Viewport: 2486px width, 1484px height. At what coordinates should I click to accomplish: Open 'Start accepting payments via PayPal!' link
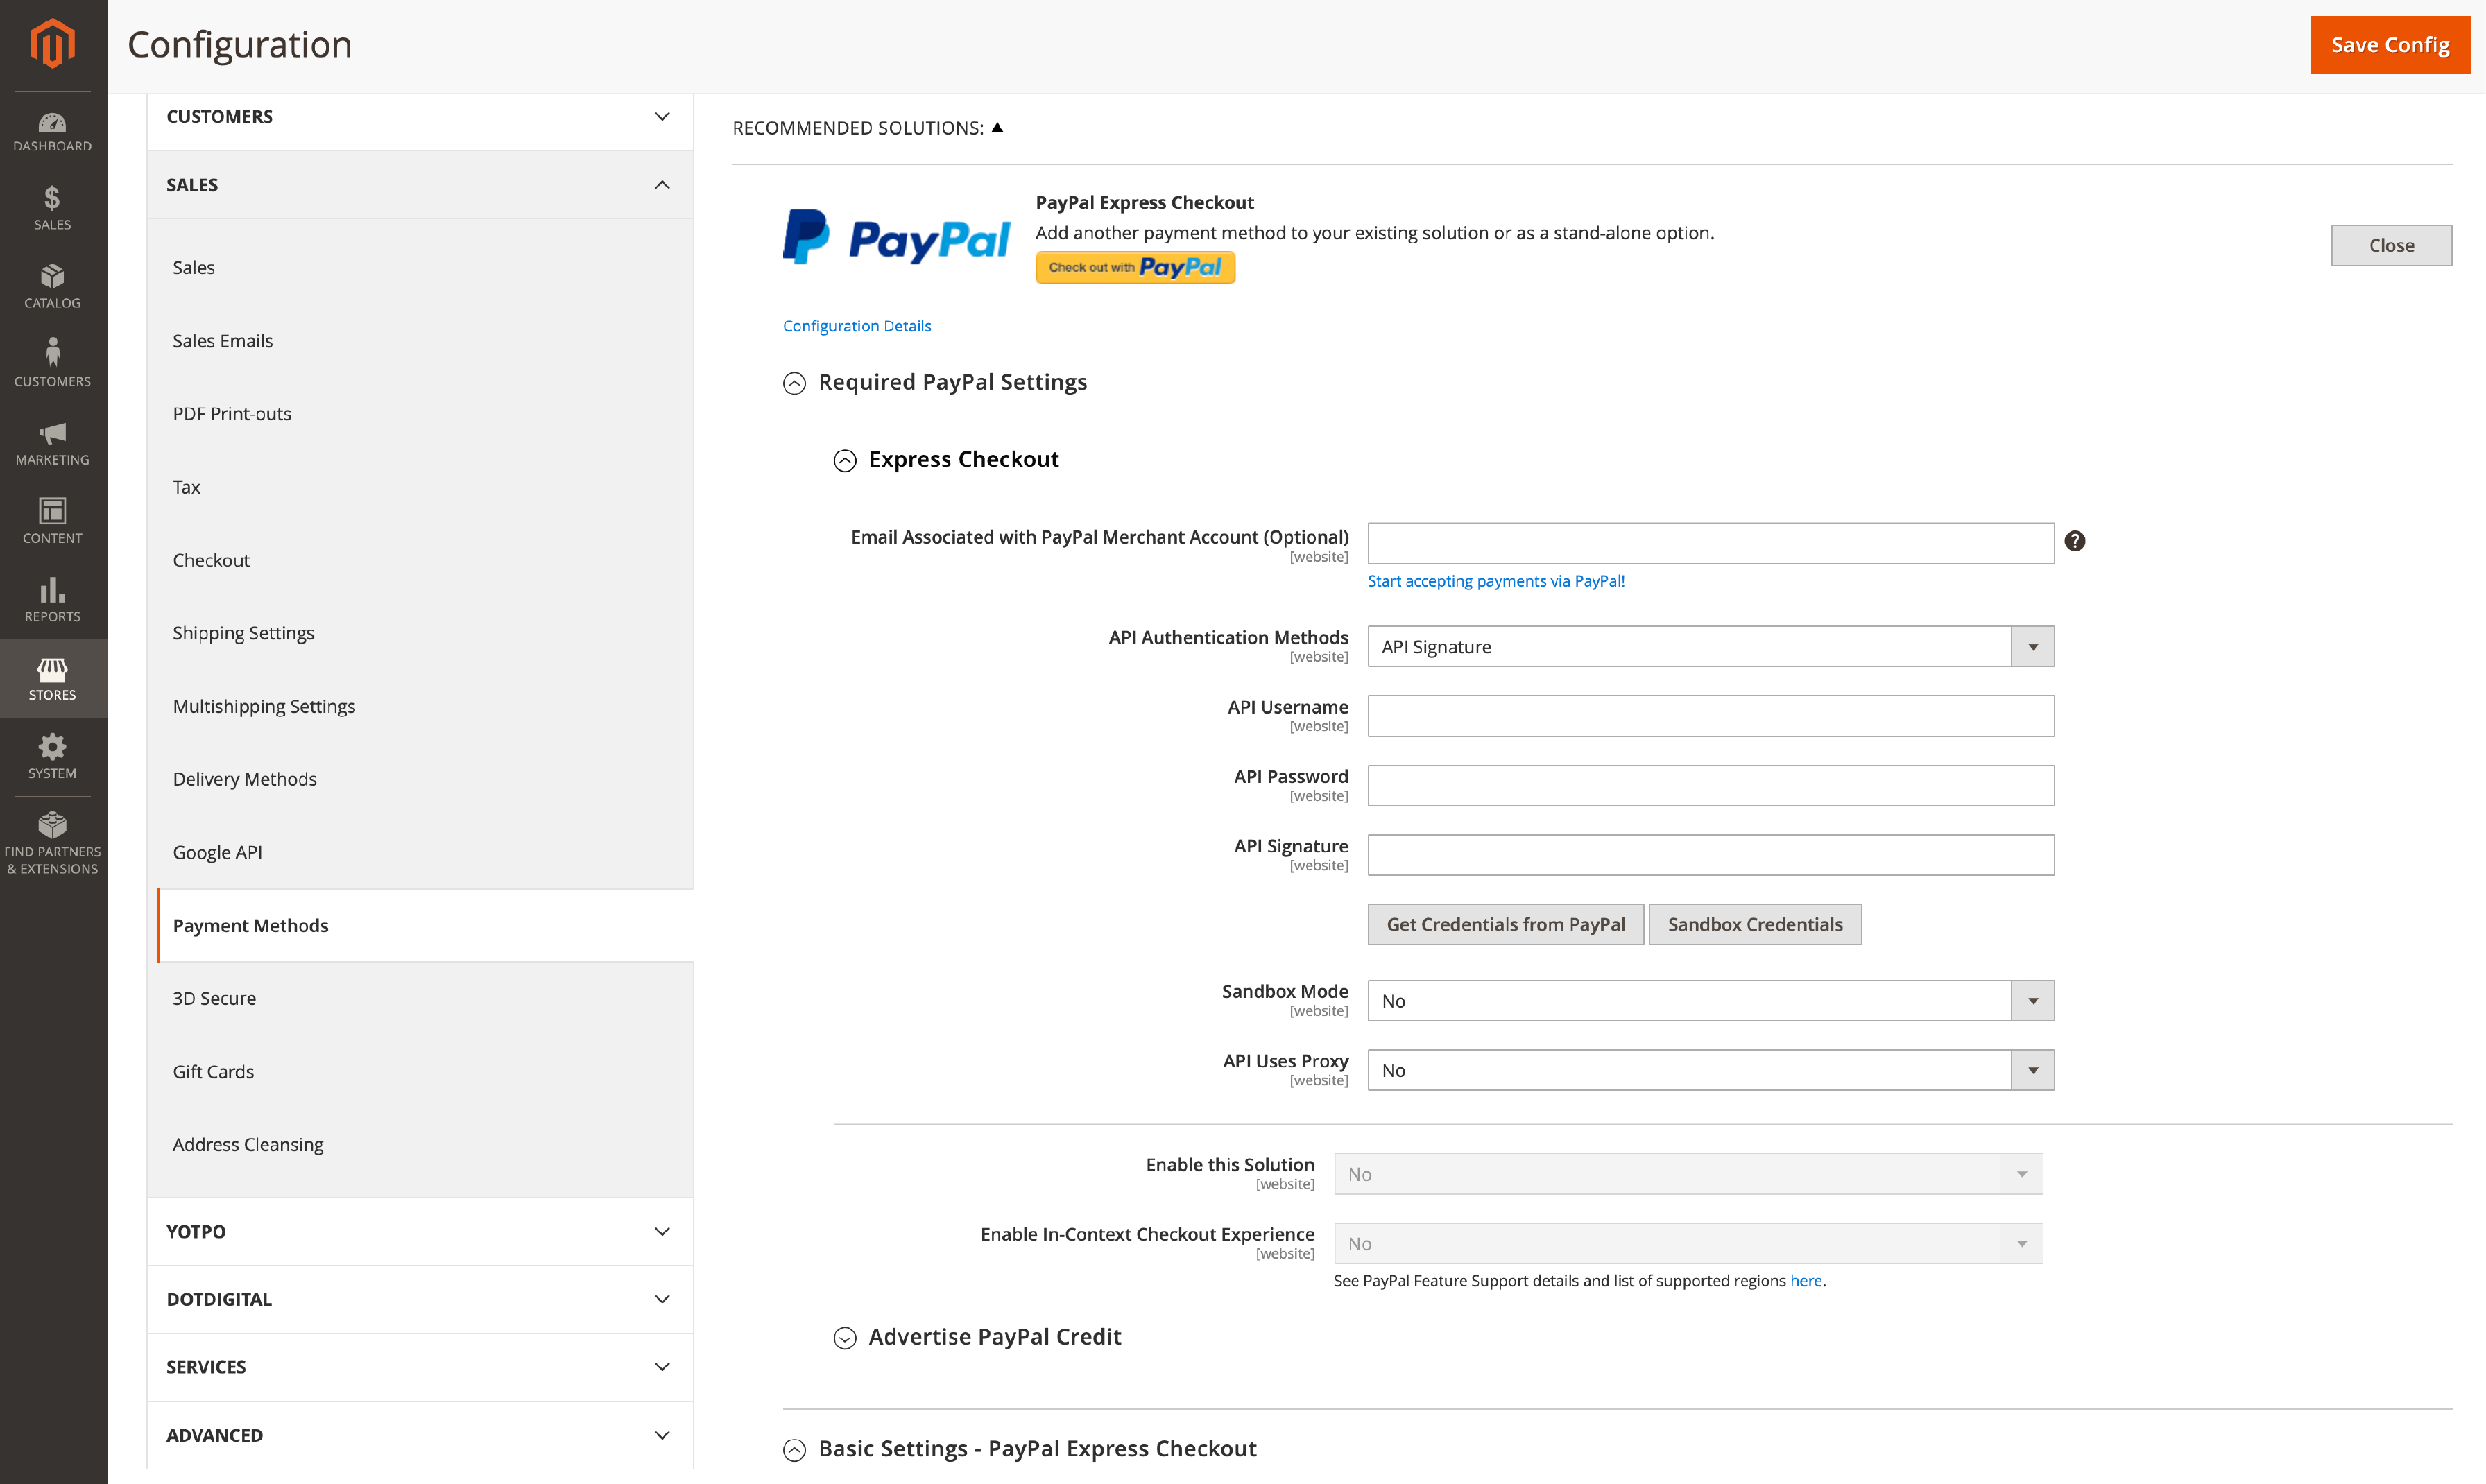coord(1495,581)
